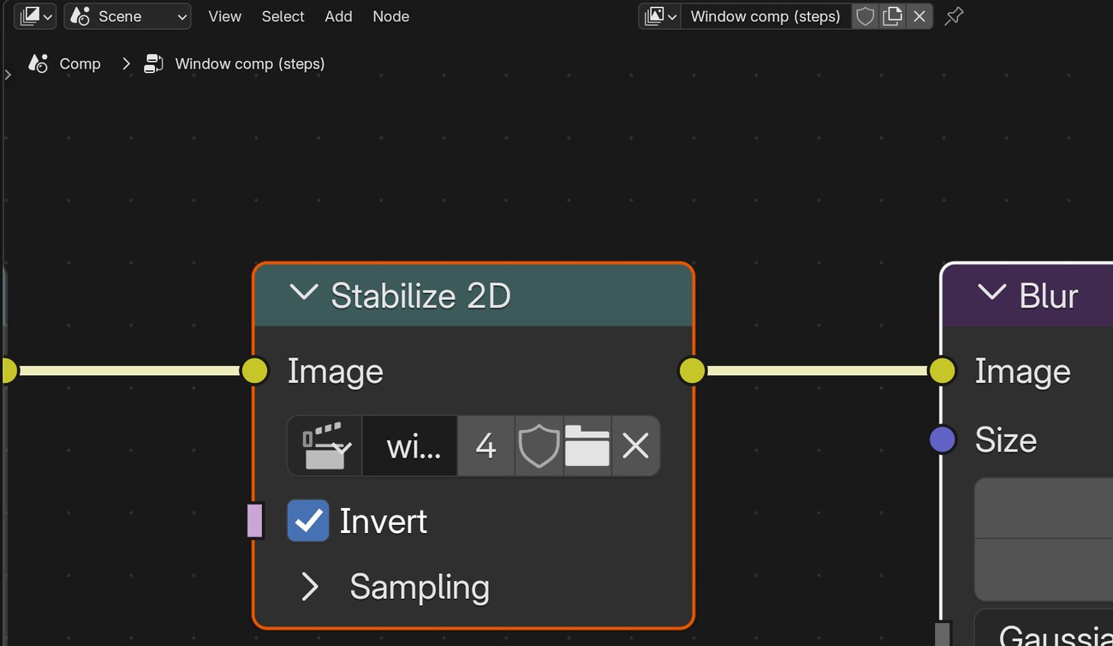This screenshot has width=1113, height=646.
Task: Open the View menu
Action: (225, 16)
